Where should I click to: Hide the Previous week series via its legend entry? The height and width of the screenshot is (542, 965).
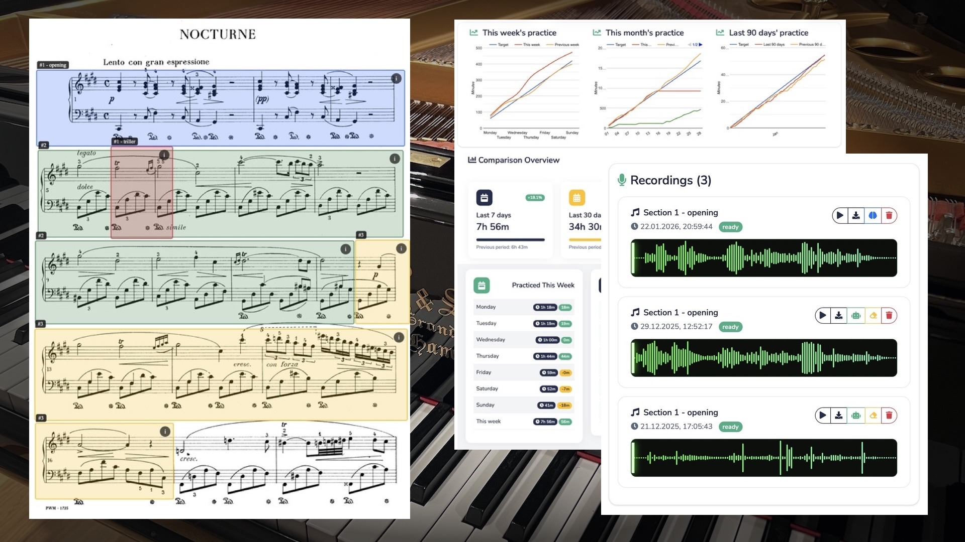(x=564, y=45)
